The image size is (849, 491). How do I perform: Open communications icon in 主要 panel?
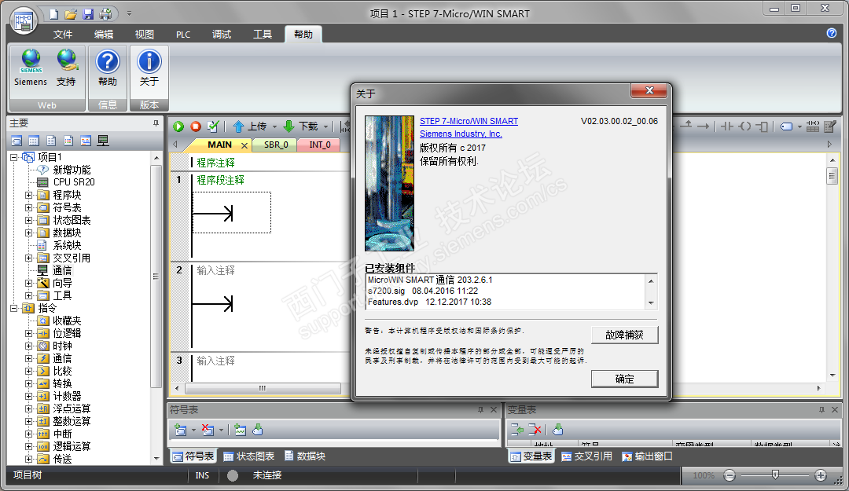[103, 141]
